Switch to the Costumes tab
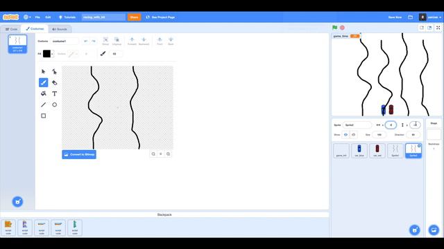The image size is (444, 249). coord(35,29)
